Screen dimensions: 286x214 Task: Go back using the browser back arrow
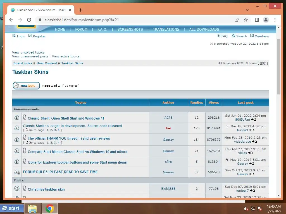[x=11, y=20]
